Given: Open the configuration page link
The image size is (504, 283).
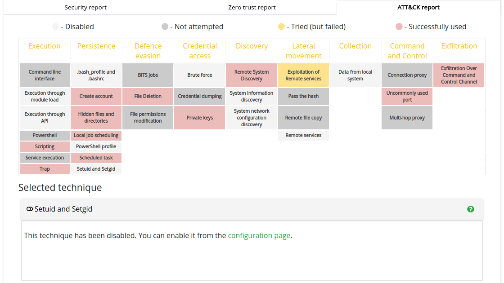Looking at the screenshot, I should (x=259, y=235).
